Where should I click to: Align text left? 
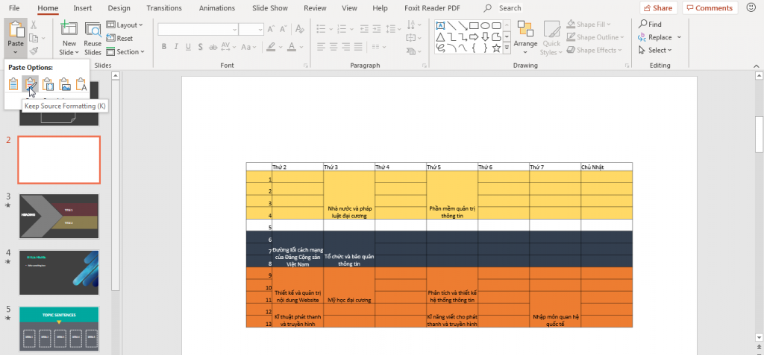tap(321, 47)
